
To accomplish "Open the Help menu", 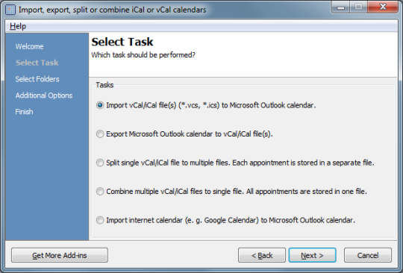I will 18,26.
